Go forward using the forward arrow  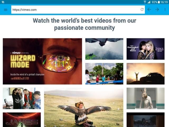[x=157, y=10]
